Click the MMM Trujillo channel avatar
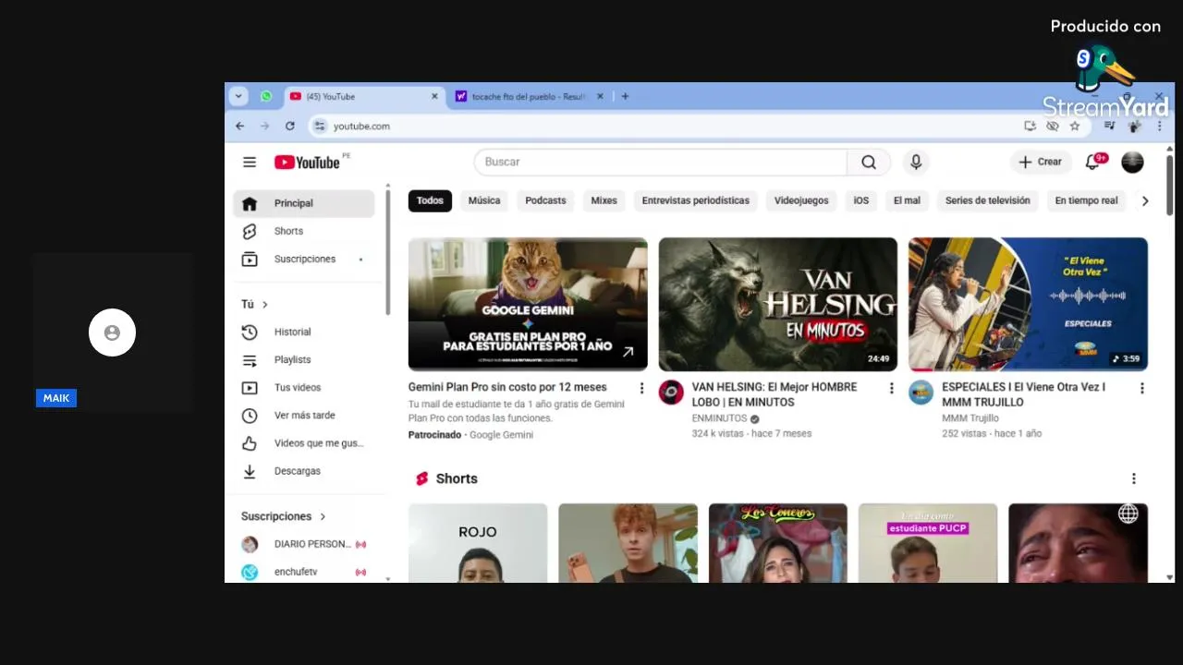 coord(921,393)
